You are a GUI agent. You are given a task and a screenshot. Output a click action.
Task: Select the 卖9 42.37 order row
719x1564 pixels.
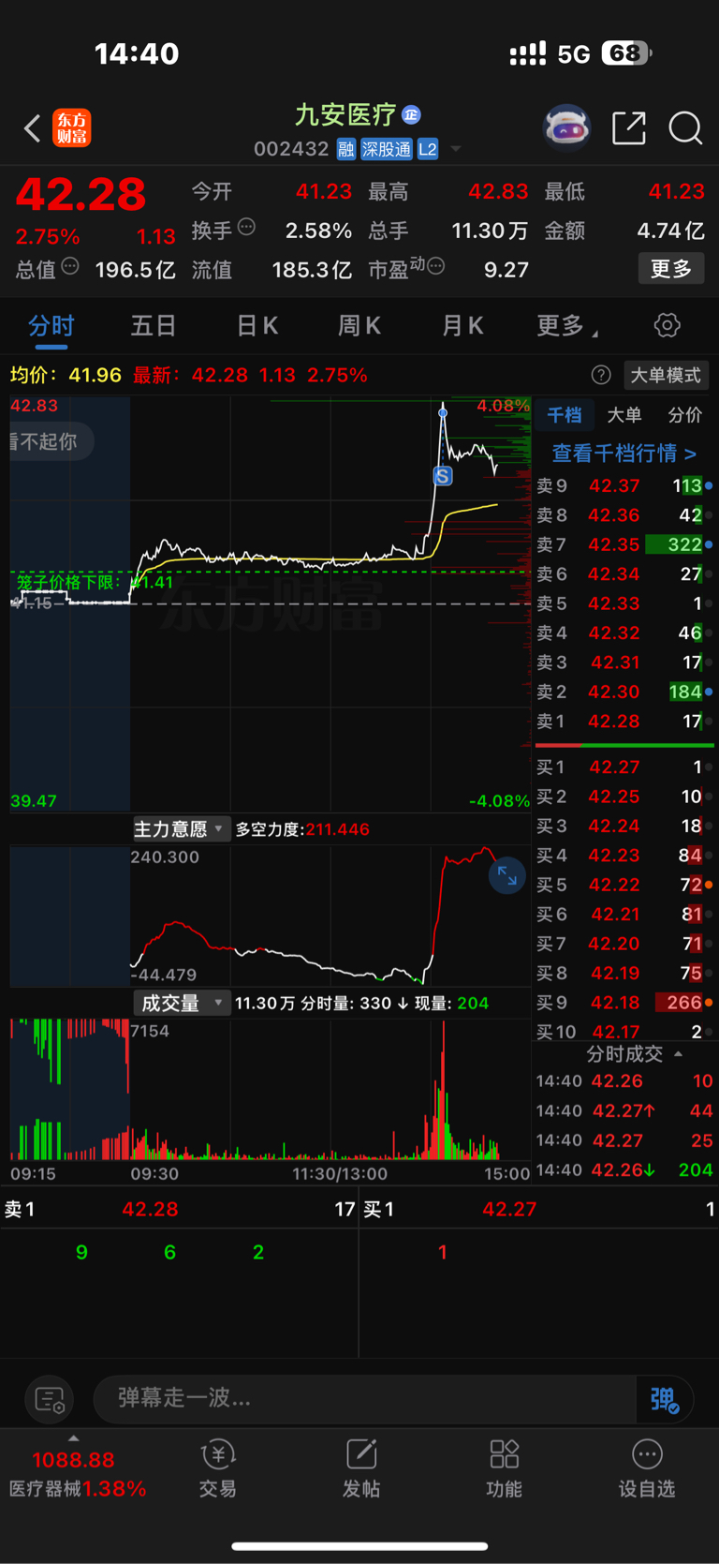624,485
